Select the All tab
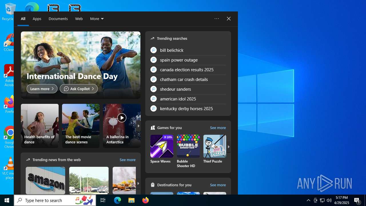366x206 pixels. (23, 19)
